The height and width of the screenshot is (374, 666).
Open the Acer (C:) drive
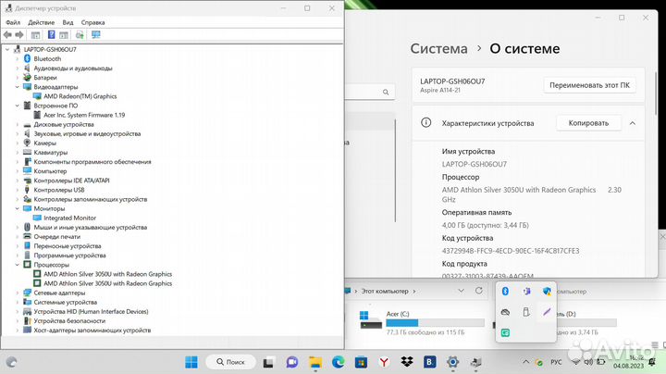[422, 323]
